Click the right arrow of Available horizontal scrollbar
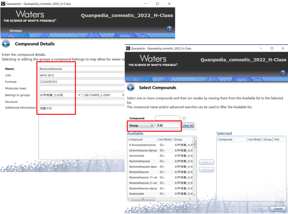This screenshot has height=214, width=288. coord(190,199)
